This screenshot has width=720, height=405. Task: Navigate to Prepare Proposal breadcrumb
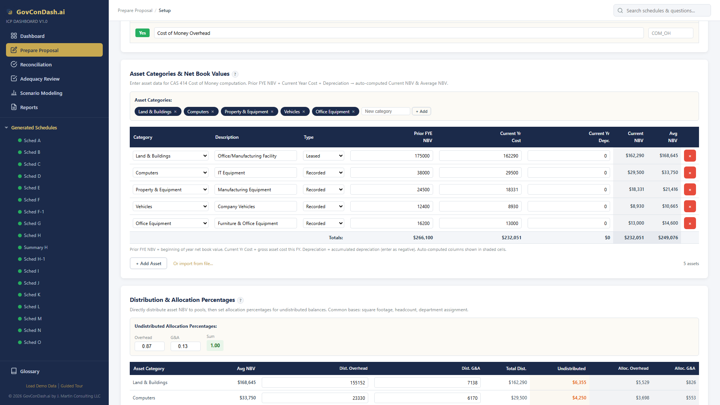click(x=135, y=10)
